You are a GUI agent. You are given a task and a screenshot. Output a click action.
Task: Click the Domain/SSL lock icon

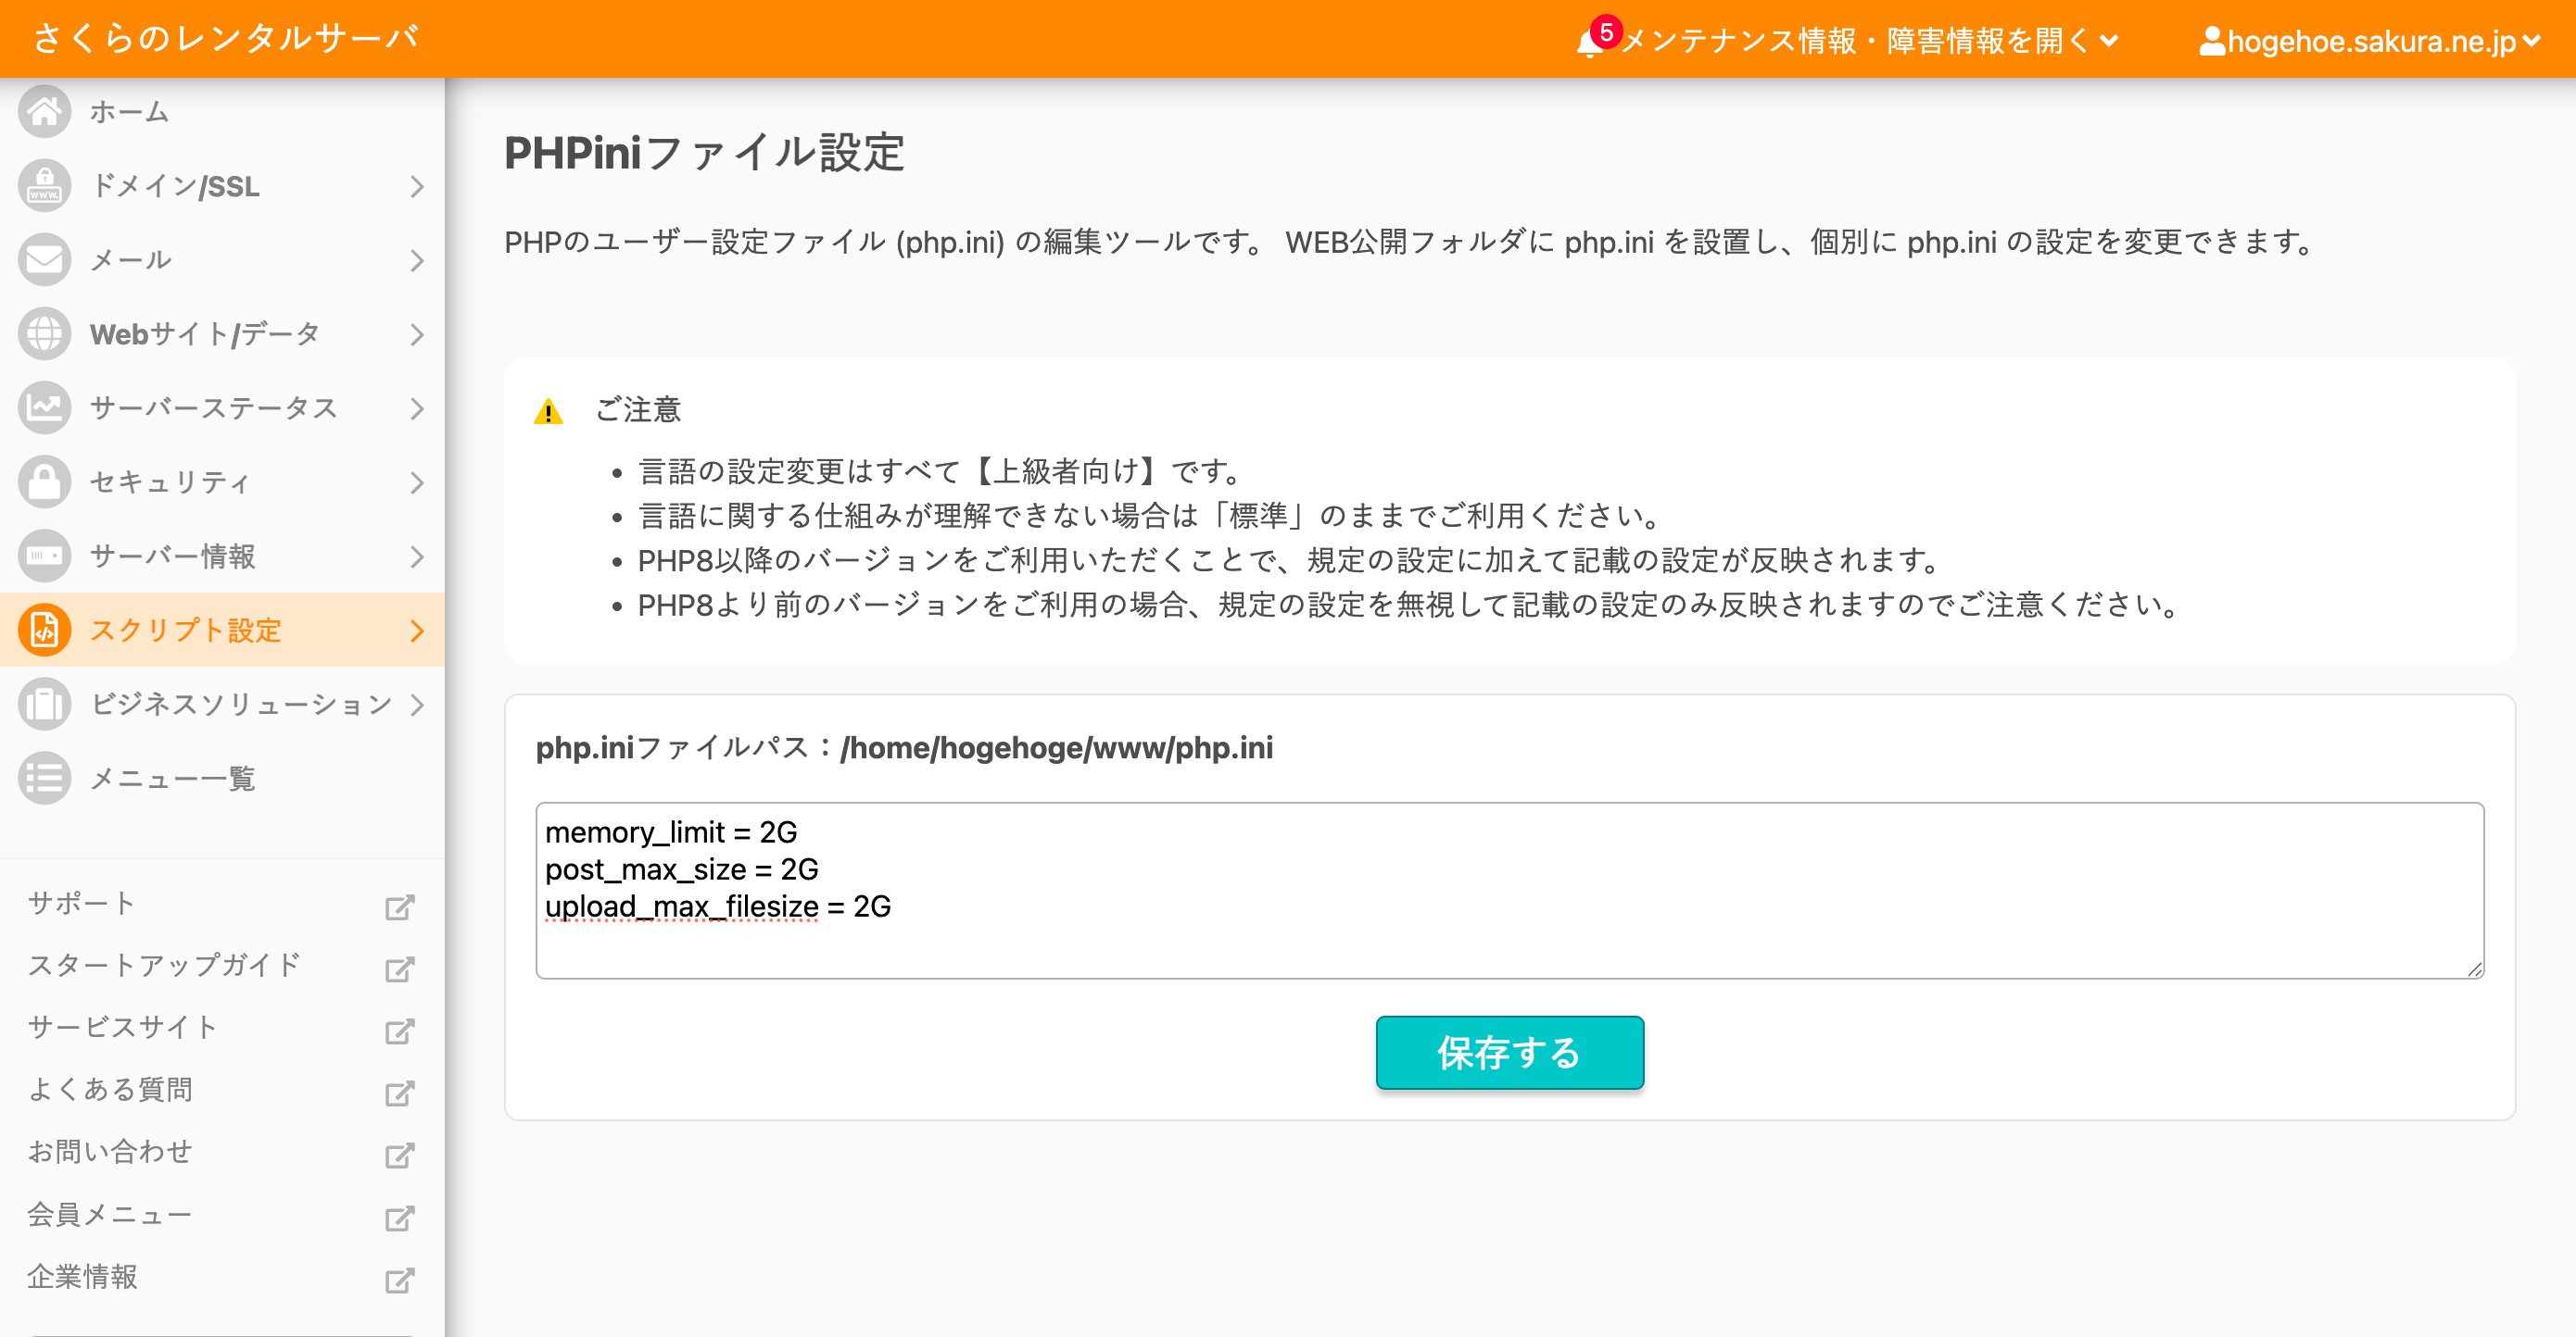(x=44, y=186)
